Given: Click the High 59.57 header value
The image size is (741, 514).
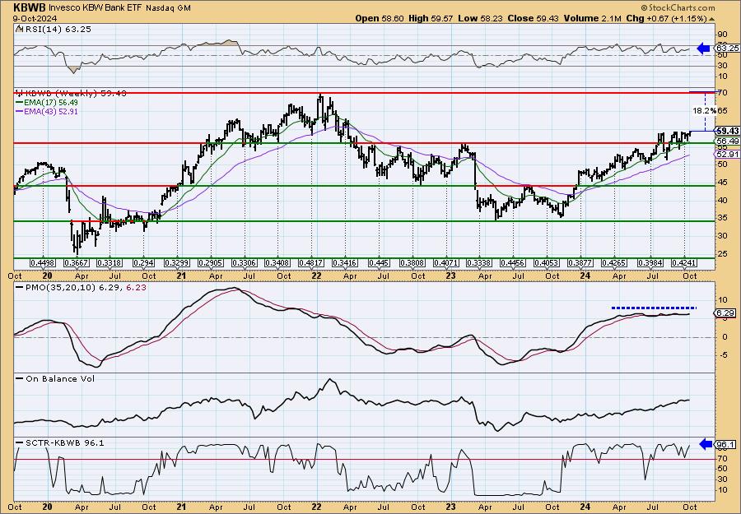Looking at the screenshot, I should tap(431, 18).
